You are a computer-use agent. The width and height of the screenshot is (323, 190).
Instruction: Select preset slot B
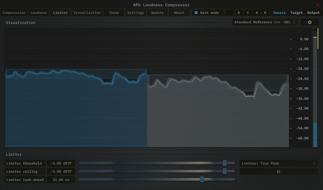pos(239,13)
